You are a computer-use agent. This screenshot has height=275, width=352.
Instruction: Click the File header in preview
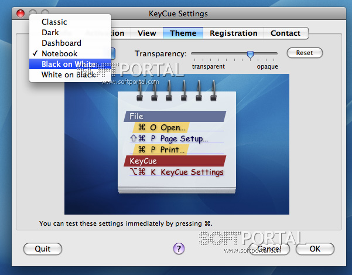pyautogui.click(x=175, y=116)
